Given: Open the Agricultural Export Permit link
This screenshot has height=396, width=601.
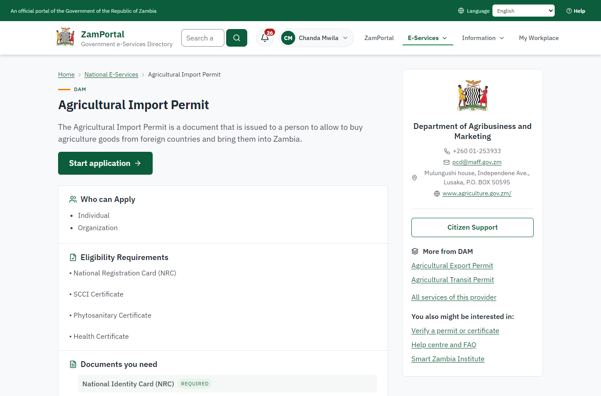Looking at the screenshot, I should pos(452,266).
